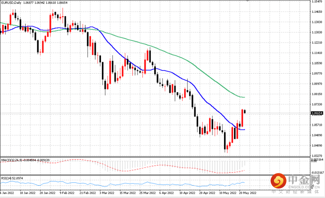The image size is (325, 198).
Task: Click the RSI(14) 52.8974 indicator label
Action: click(x=12, y=178)
